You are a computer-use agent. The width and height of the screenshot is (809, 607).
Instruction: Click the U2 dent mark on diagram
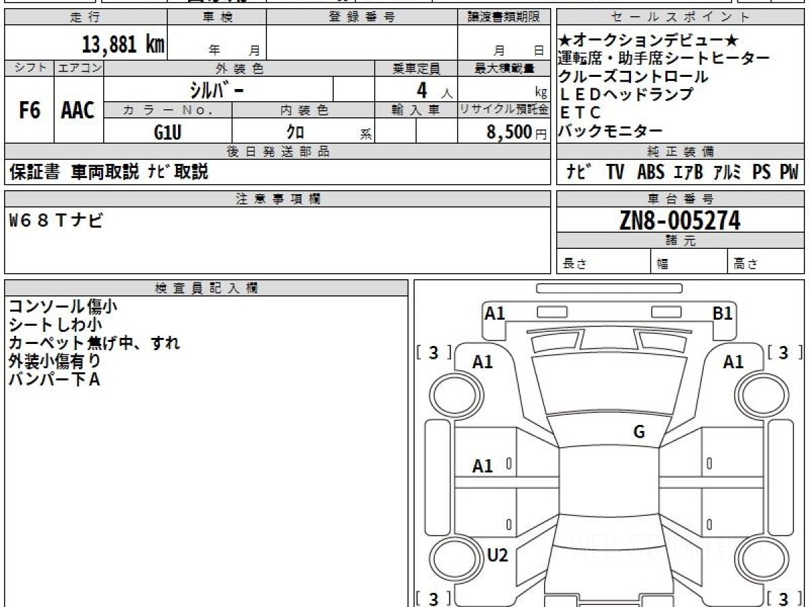click(497, 556)
